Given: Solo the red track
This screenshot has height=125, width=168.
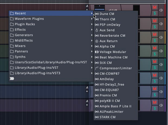Looking at the screenshot, I should 155,13.
